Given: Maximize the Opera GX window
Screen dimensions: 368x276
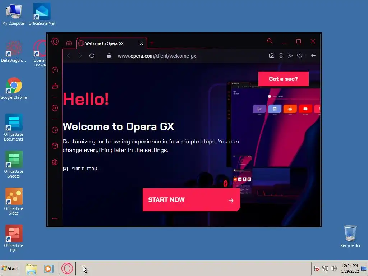Looking at the screenshot, I should click(x=299, y=42).
